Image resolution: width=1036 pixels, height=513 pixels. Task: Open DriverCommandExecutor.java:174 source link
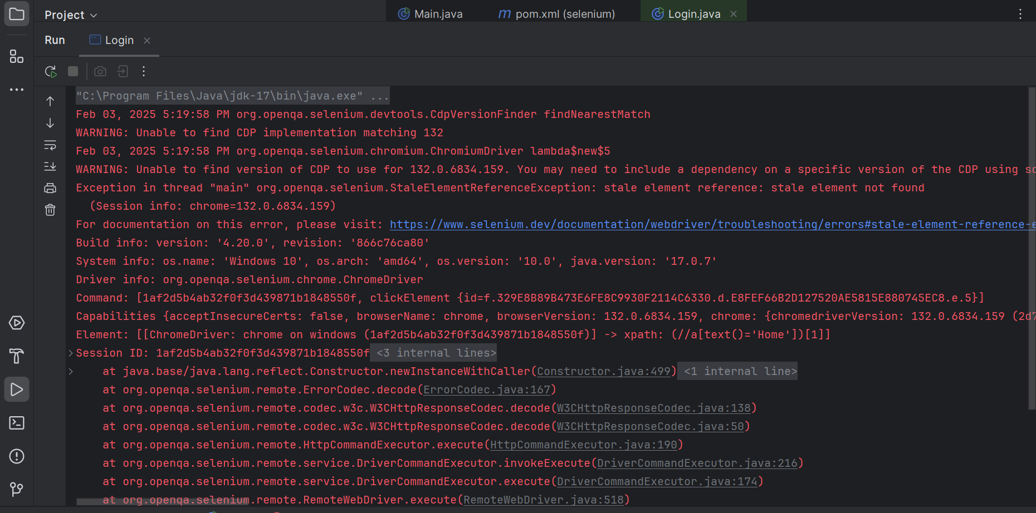[x=657, y=481]
